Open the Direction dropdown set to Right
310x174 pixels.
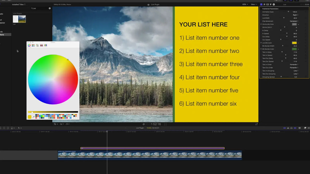(295, 15)
